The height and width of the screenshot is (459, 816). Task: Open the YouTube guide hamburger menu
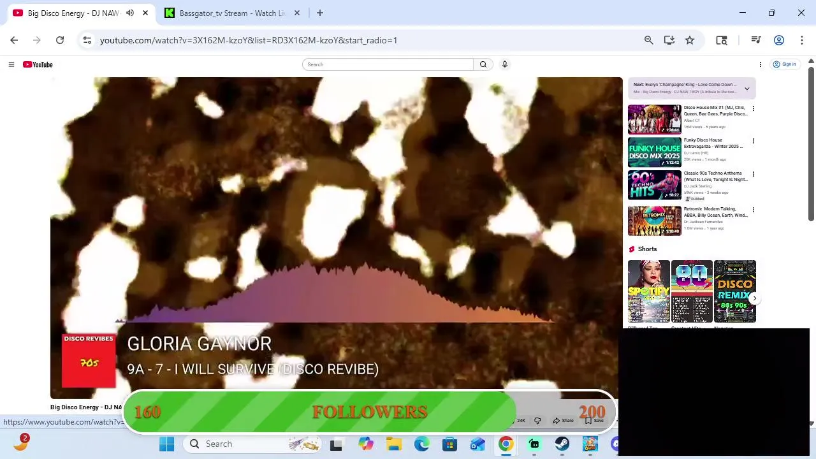(x=11, y=64)
